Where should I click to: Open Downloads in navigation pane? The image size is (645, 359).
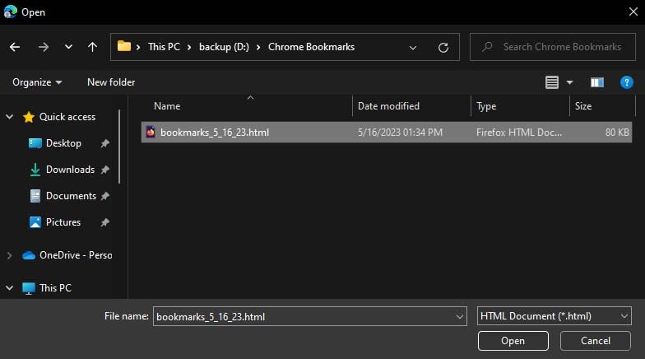(x=70, y=170)
